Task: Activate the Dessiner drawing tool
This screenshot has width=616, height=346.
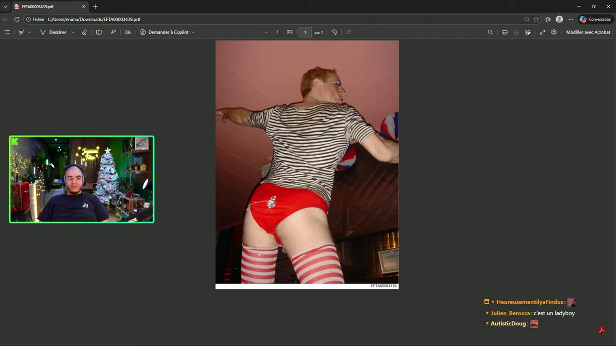Action: (53, 32)
